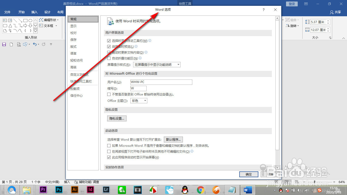Toggle 'Show Mini Toolbar on selection' checkbox
The width and height of the screenshot is (347, 195).
click(109, 41)
